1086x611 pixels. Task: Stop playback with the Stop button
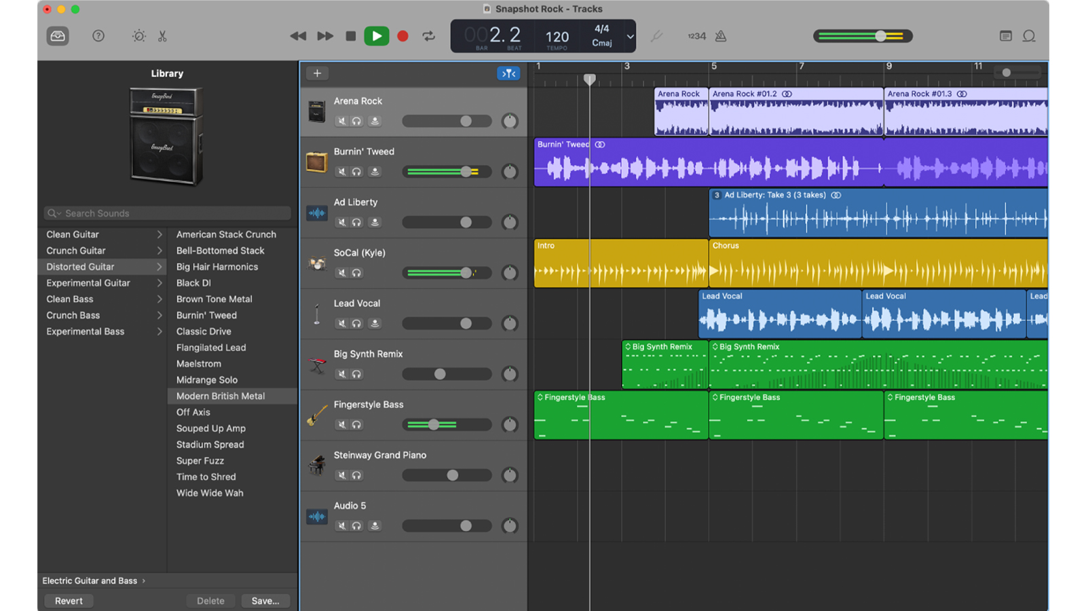tap(351, 36)
